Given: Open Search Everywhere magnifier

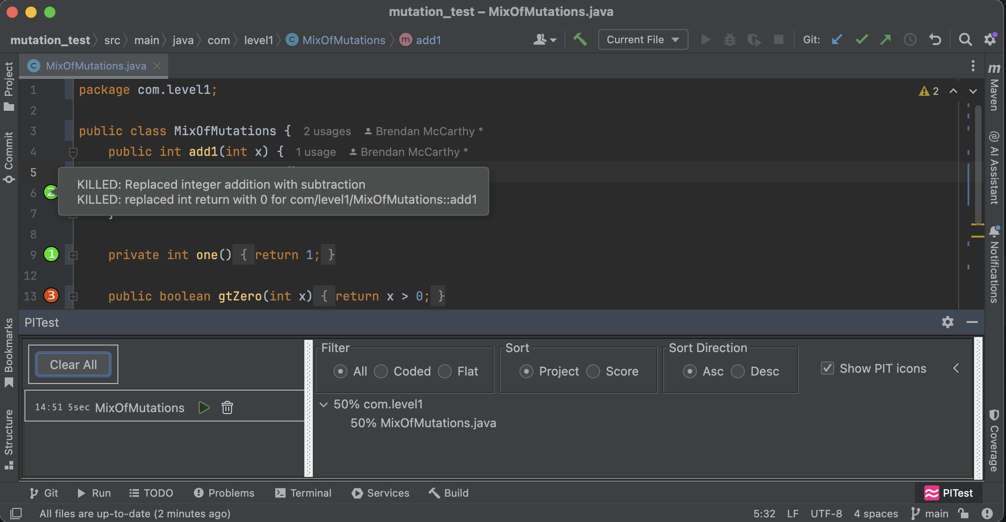Looking at the screenshot, I should pos(965,39).
